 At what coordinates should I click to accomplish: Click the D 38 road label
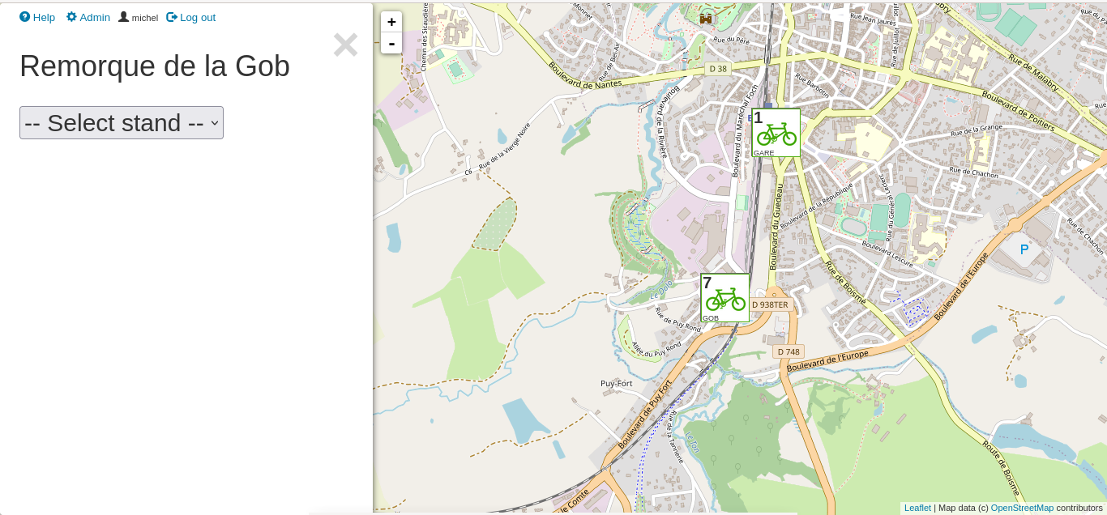pos(718,69)
